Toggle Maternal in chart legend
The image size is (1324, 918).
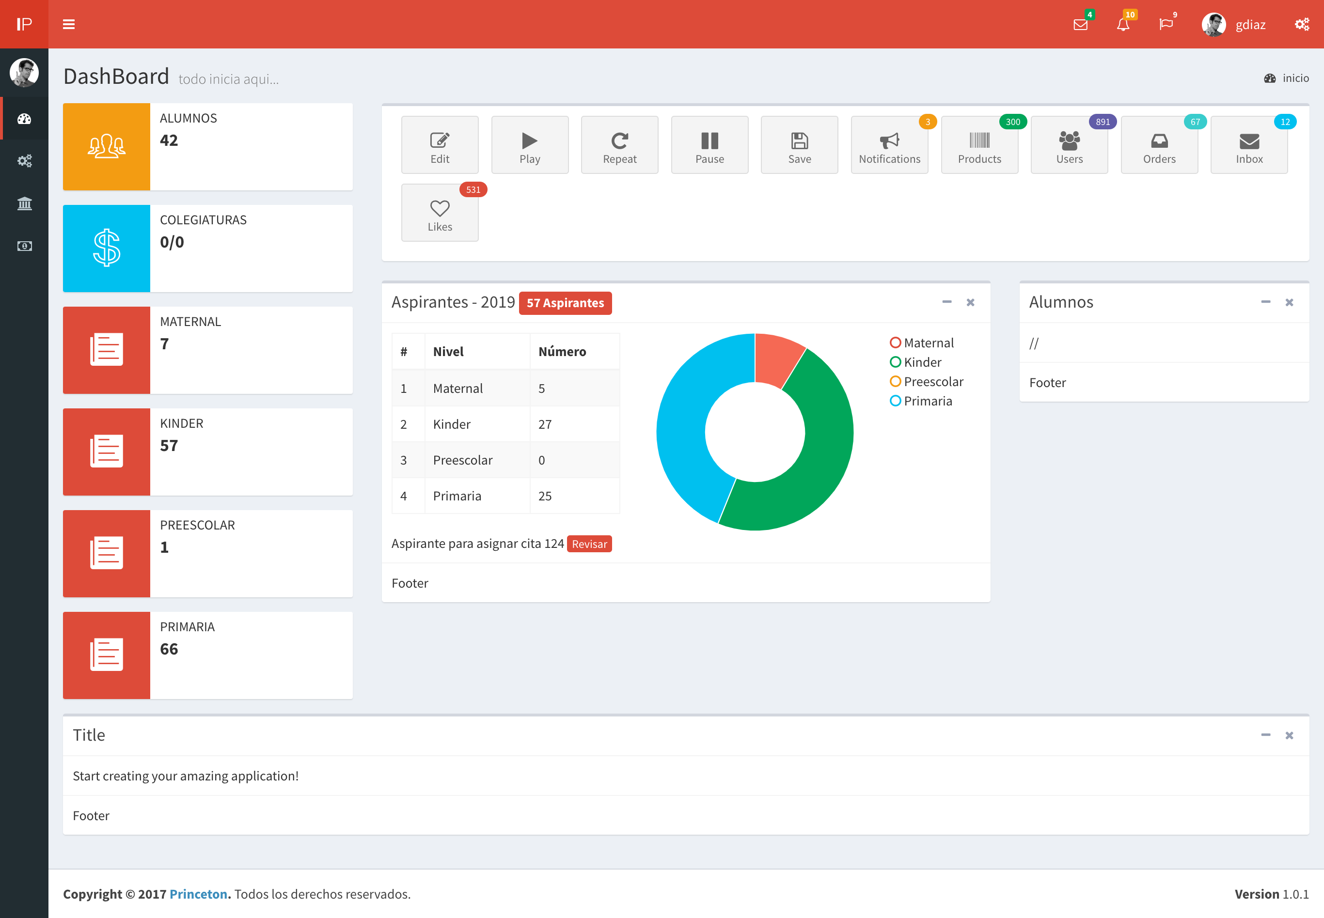[922, 343]
